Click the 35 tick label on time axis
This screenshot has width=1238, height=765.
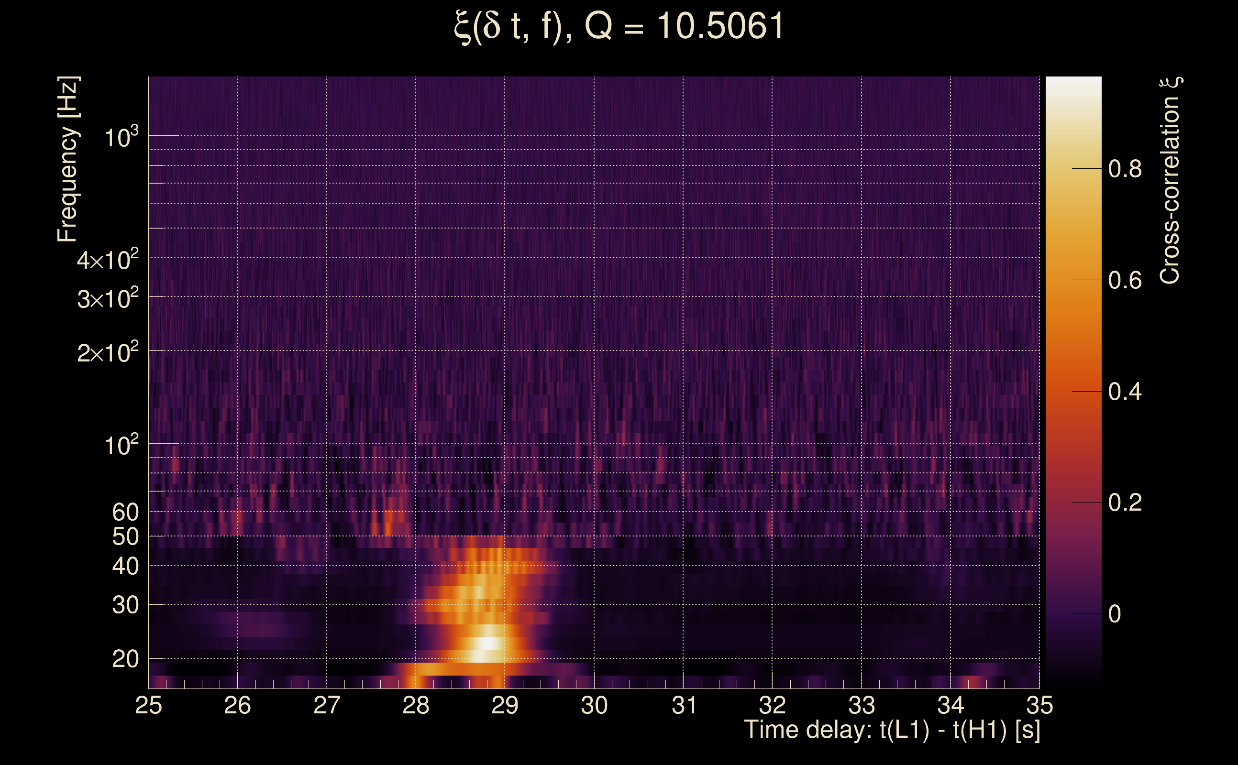pos(1039,705)
